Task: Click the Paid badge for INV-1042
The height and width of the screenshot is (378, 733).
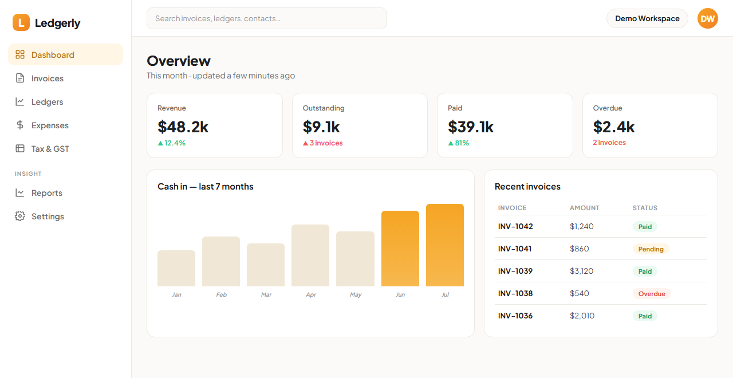Action: 645,227
